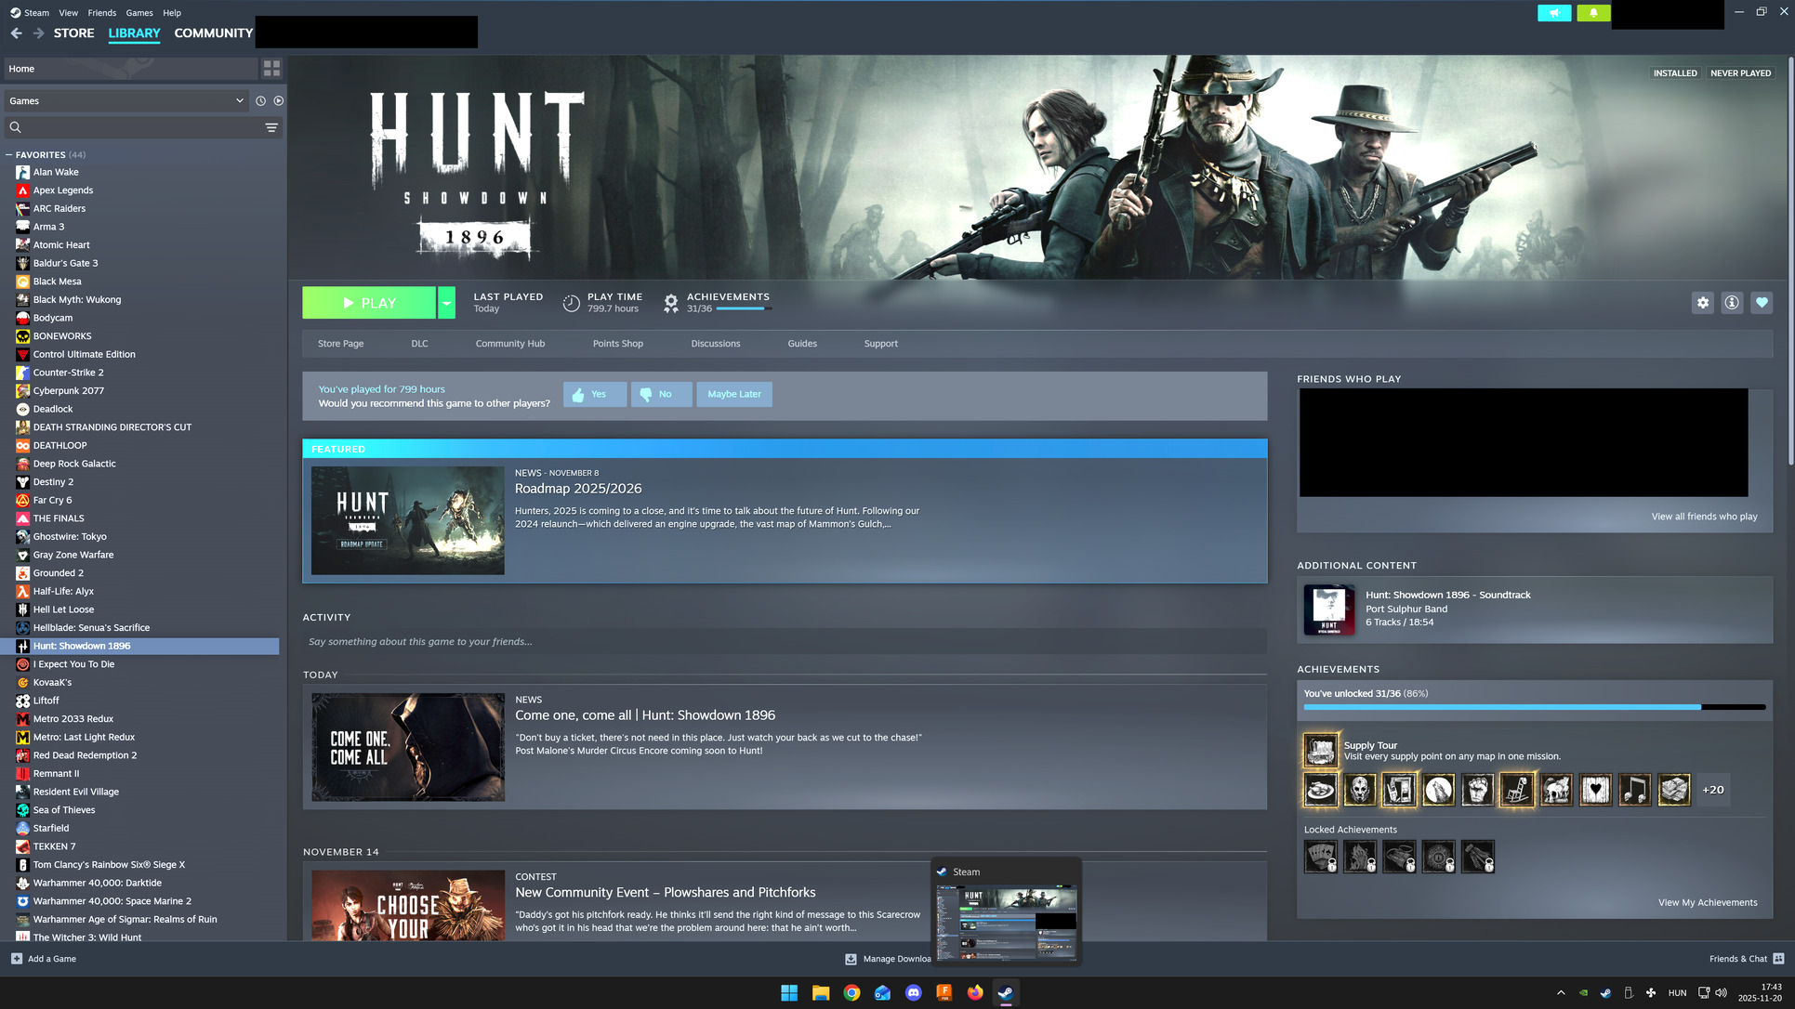Toggle favorite heart icon for Hunt
The height and width of the screenshot is (1009, 1795).
(x=1762, y=303)
